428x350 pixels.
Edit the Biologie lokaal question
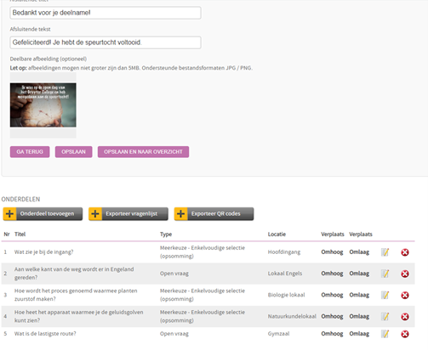(385, 295)
